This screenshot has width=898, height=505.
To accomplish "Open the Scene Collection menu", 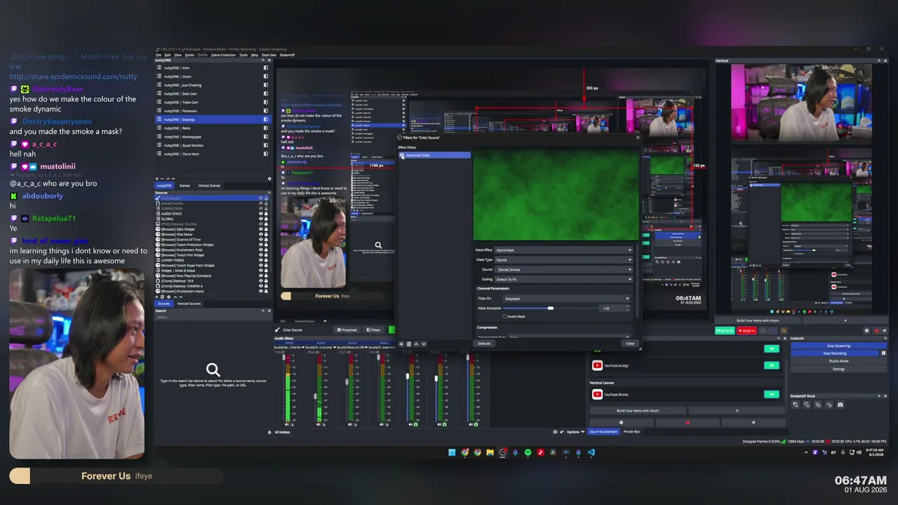I will pyautogui.click(x=223, y=55).
